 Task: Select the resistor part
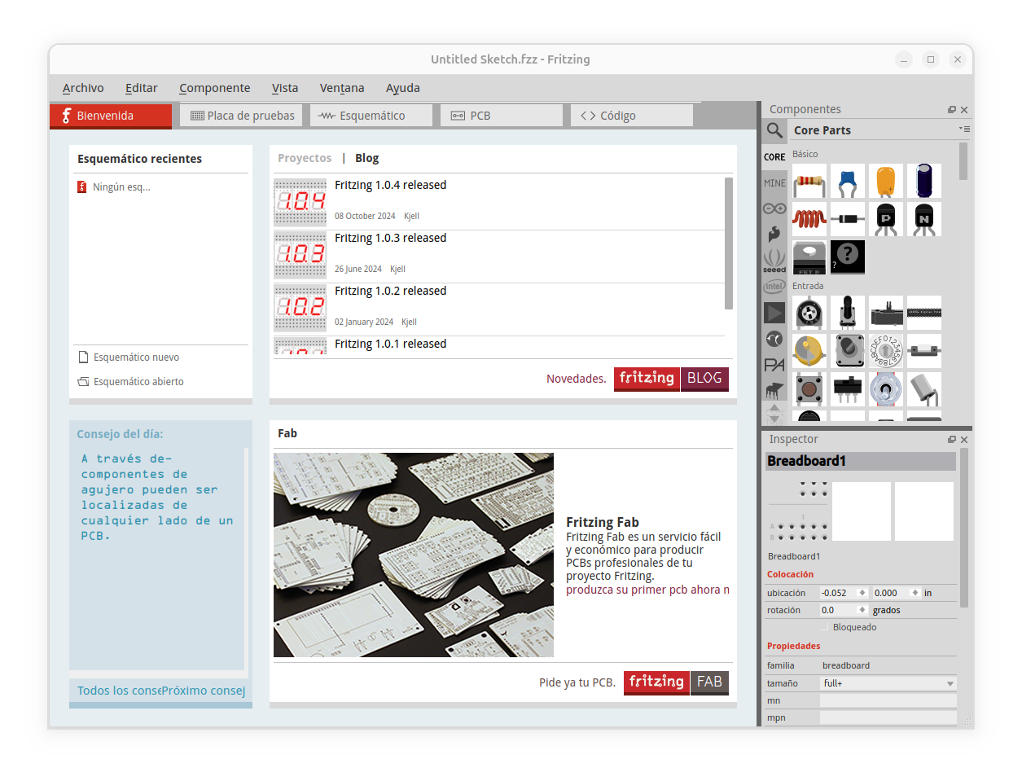(x=809, y=181)
